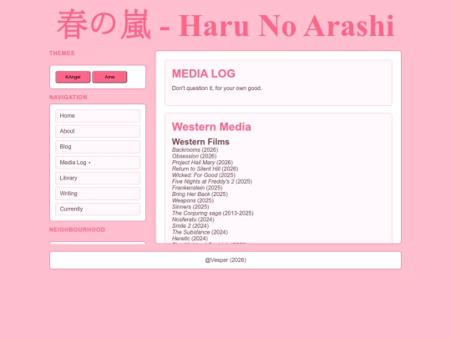Viewport: 451px width, 338px height.
Task: Click the Obsession (2026) entry
Action: (194, 156)
